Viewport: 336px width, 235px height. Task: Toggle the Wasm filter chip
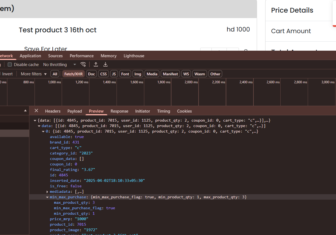click(200, 74)
